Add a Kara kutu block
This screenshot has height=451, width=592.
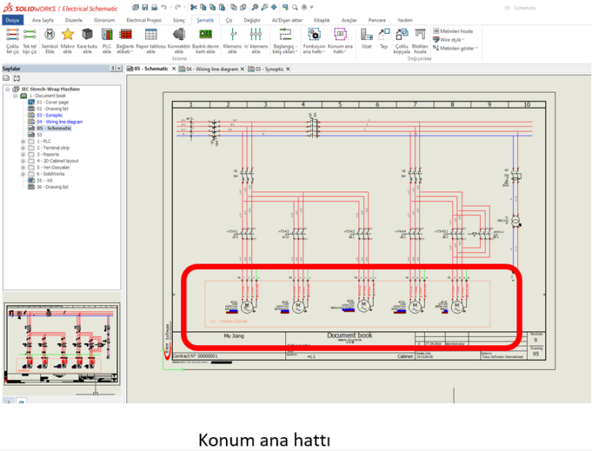[x=87, y=39]
